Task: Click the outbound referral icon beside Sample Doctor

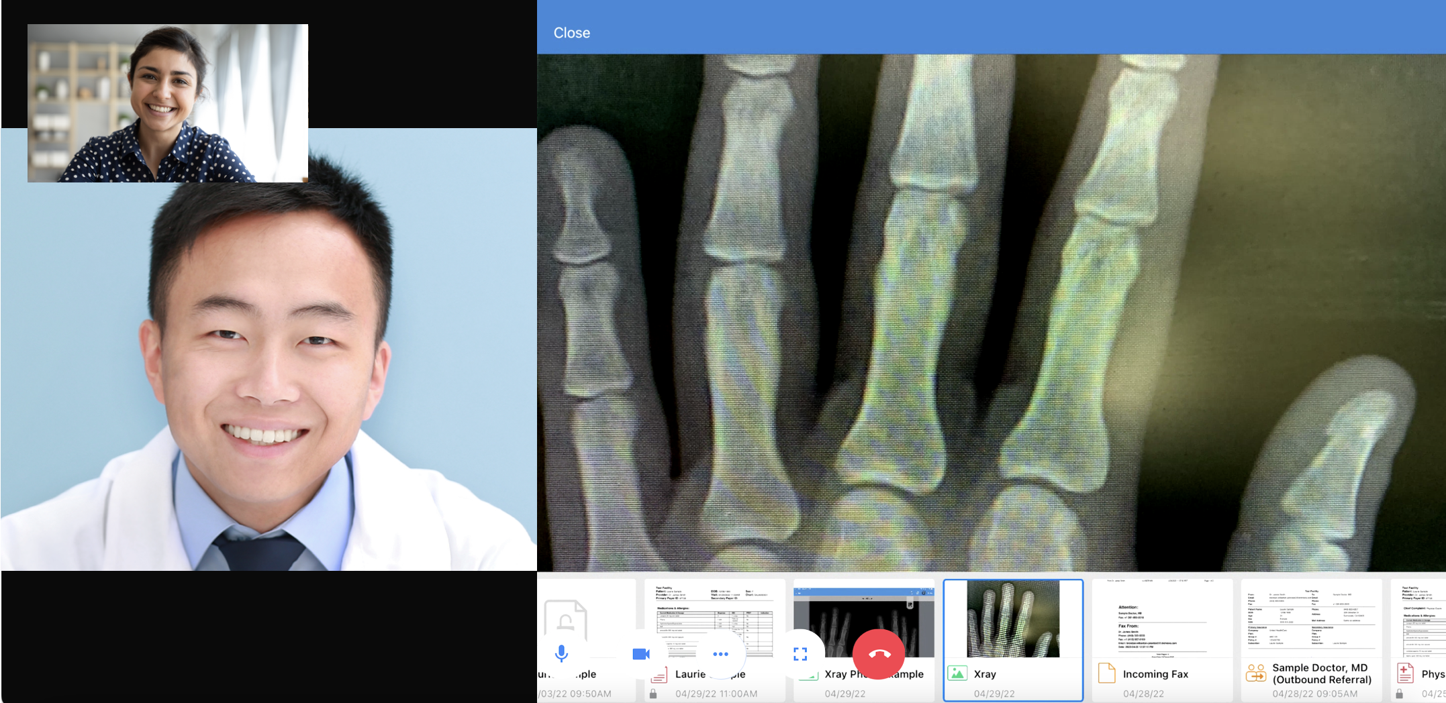Action: point(1256,673)
